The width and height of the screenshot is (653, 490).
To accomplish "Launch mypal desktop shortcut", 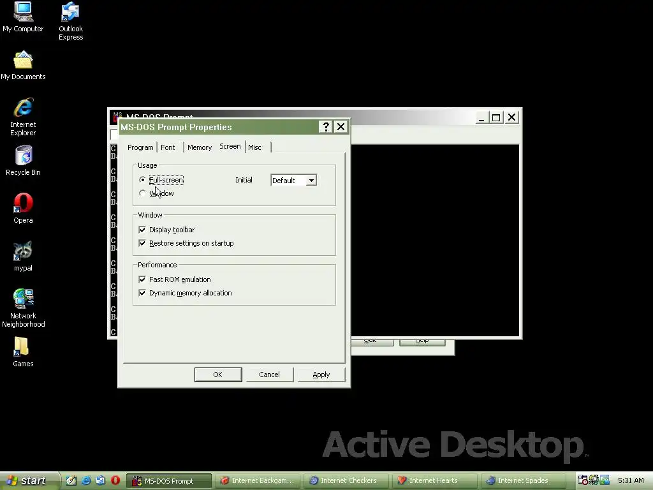I will tap(23, 256).
